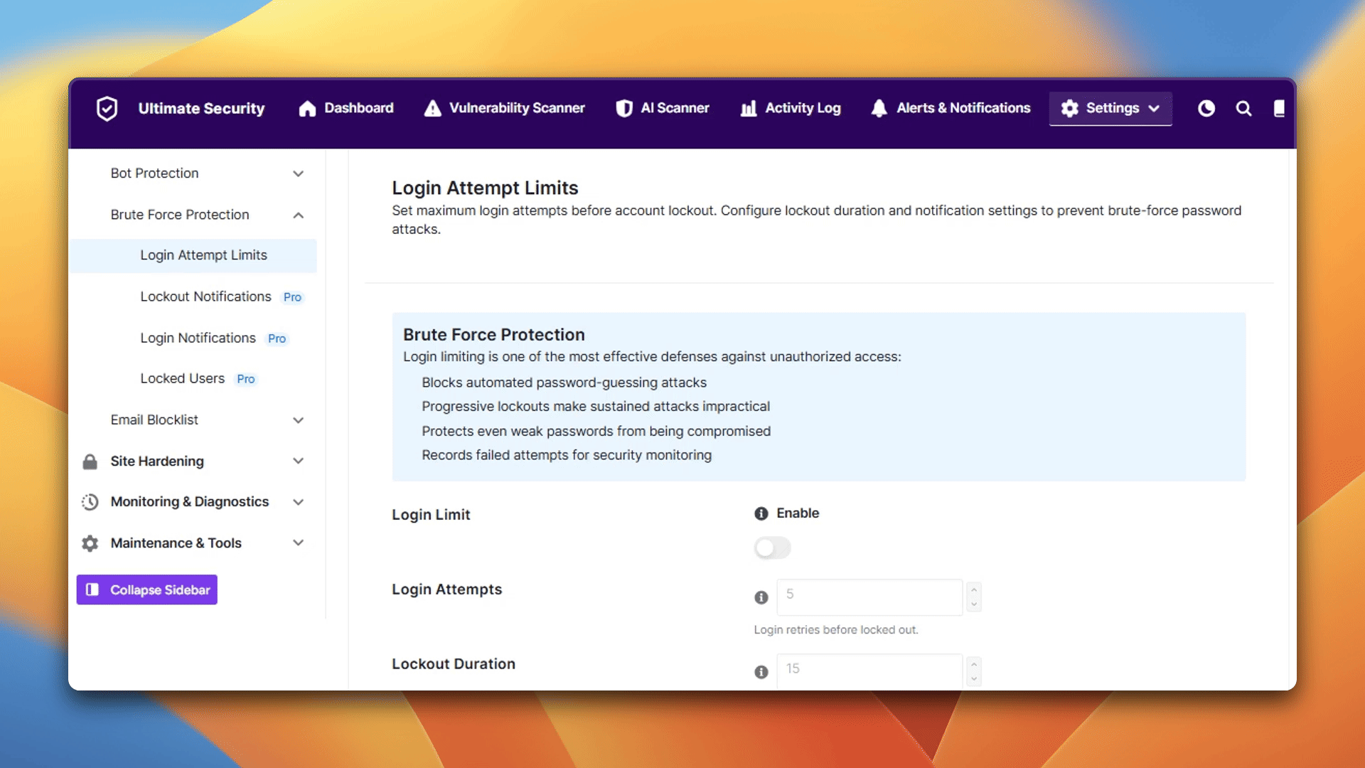Viewport: 1365px width, 768px height.
Task: Click the 'Login Attempt Limits' page heading
Action: tap(485, 188)
